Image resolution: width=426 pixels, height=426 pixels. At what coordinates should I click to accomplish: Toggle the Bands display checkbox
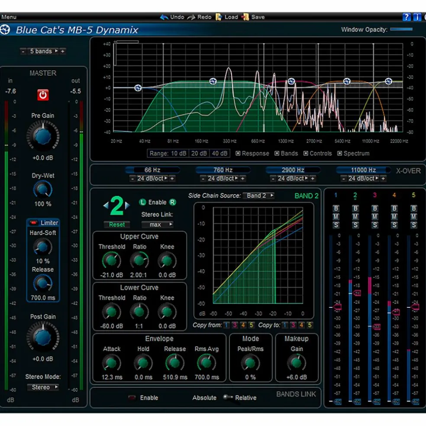coord(277,153)
